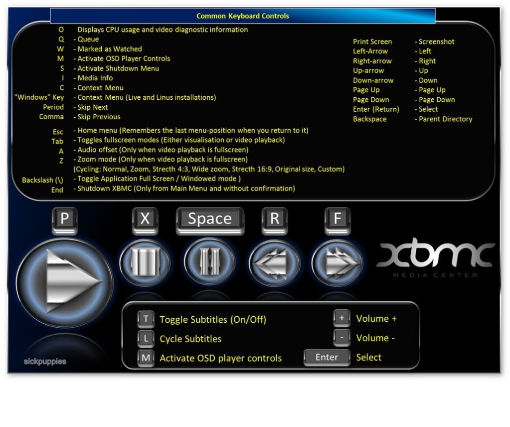Click the Toggle Subtitles (On/Off) label
This screenshot has height=427, width=510.
(x=213, y=320)
